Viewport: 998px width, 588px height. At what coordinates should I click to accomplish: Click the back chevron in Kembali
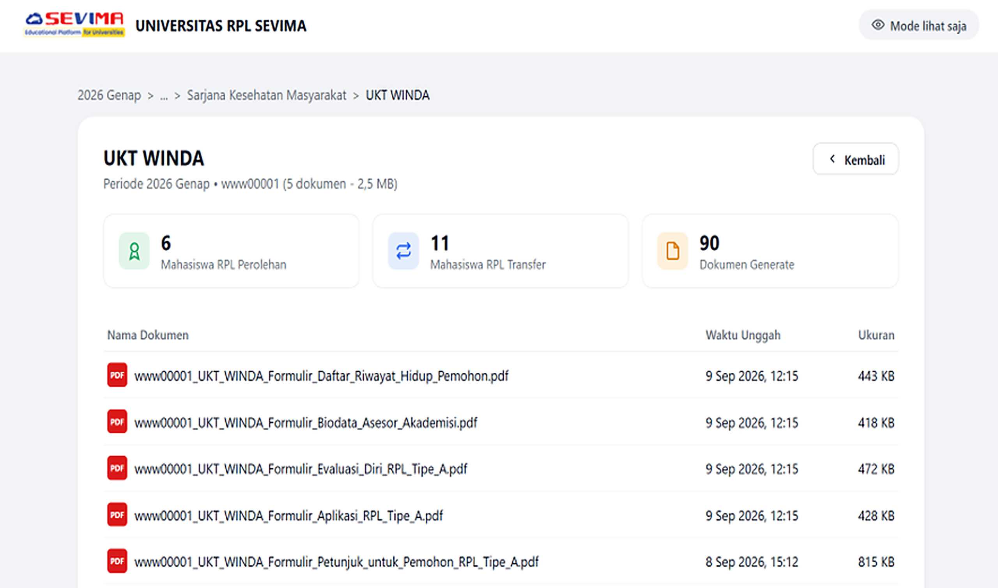click(832, 159)
